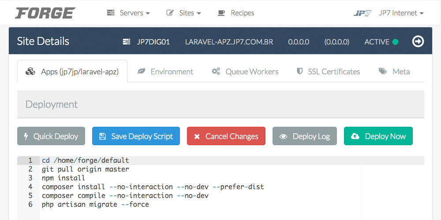Click the (0.0.0.0) private IP address
The image size is (441, 220).
(336, 42)
